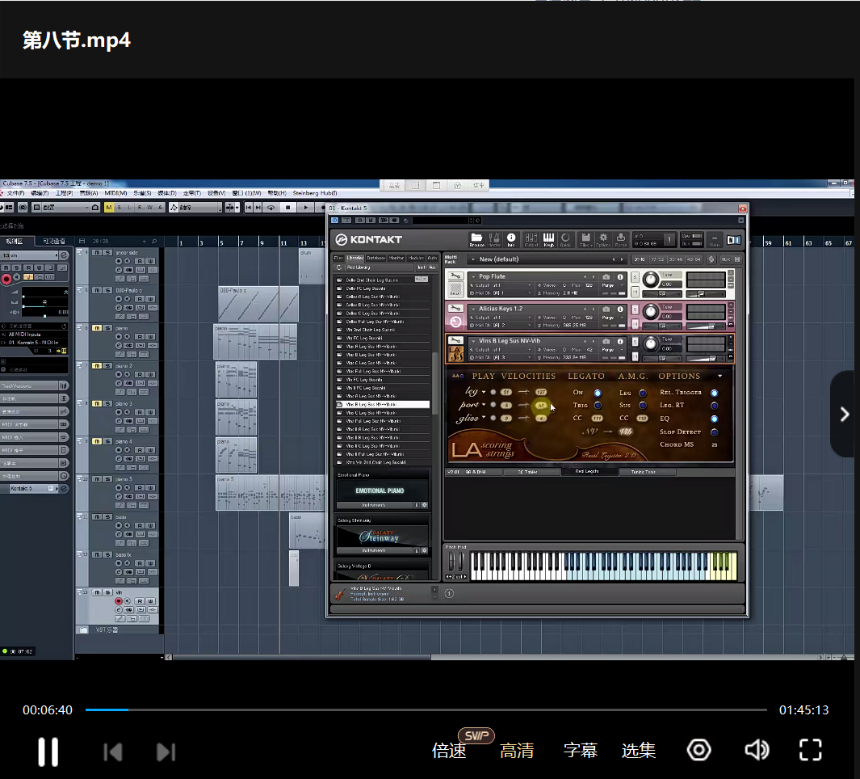Adjust Pop Flute Tune knob
860x779 pixels.
(651, 280)
